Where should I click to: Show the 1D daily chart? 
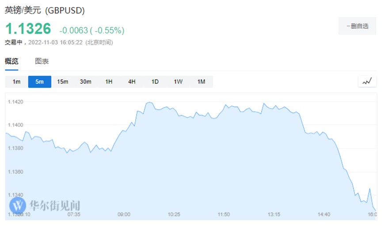[x=155, y=82]
